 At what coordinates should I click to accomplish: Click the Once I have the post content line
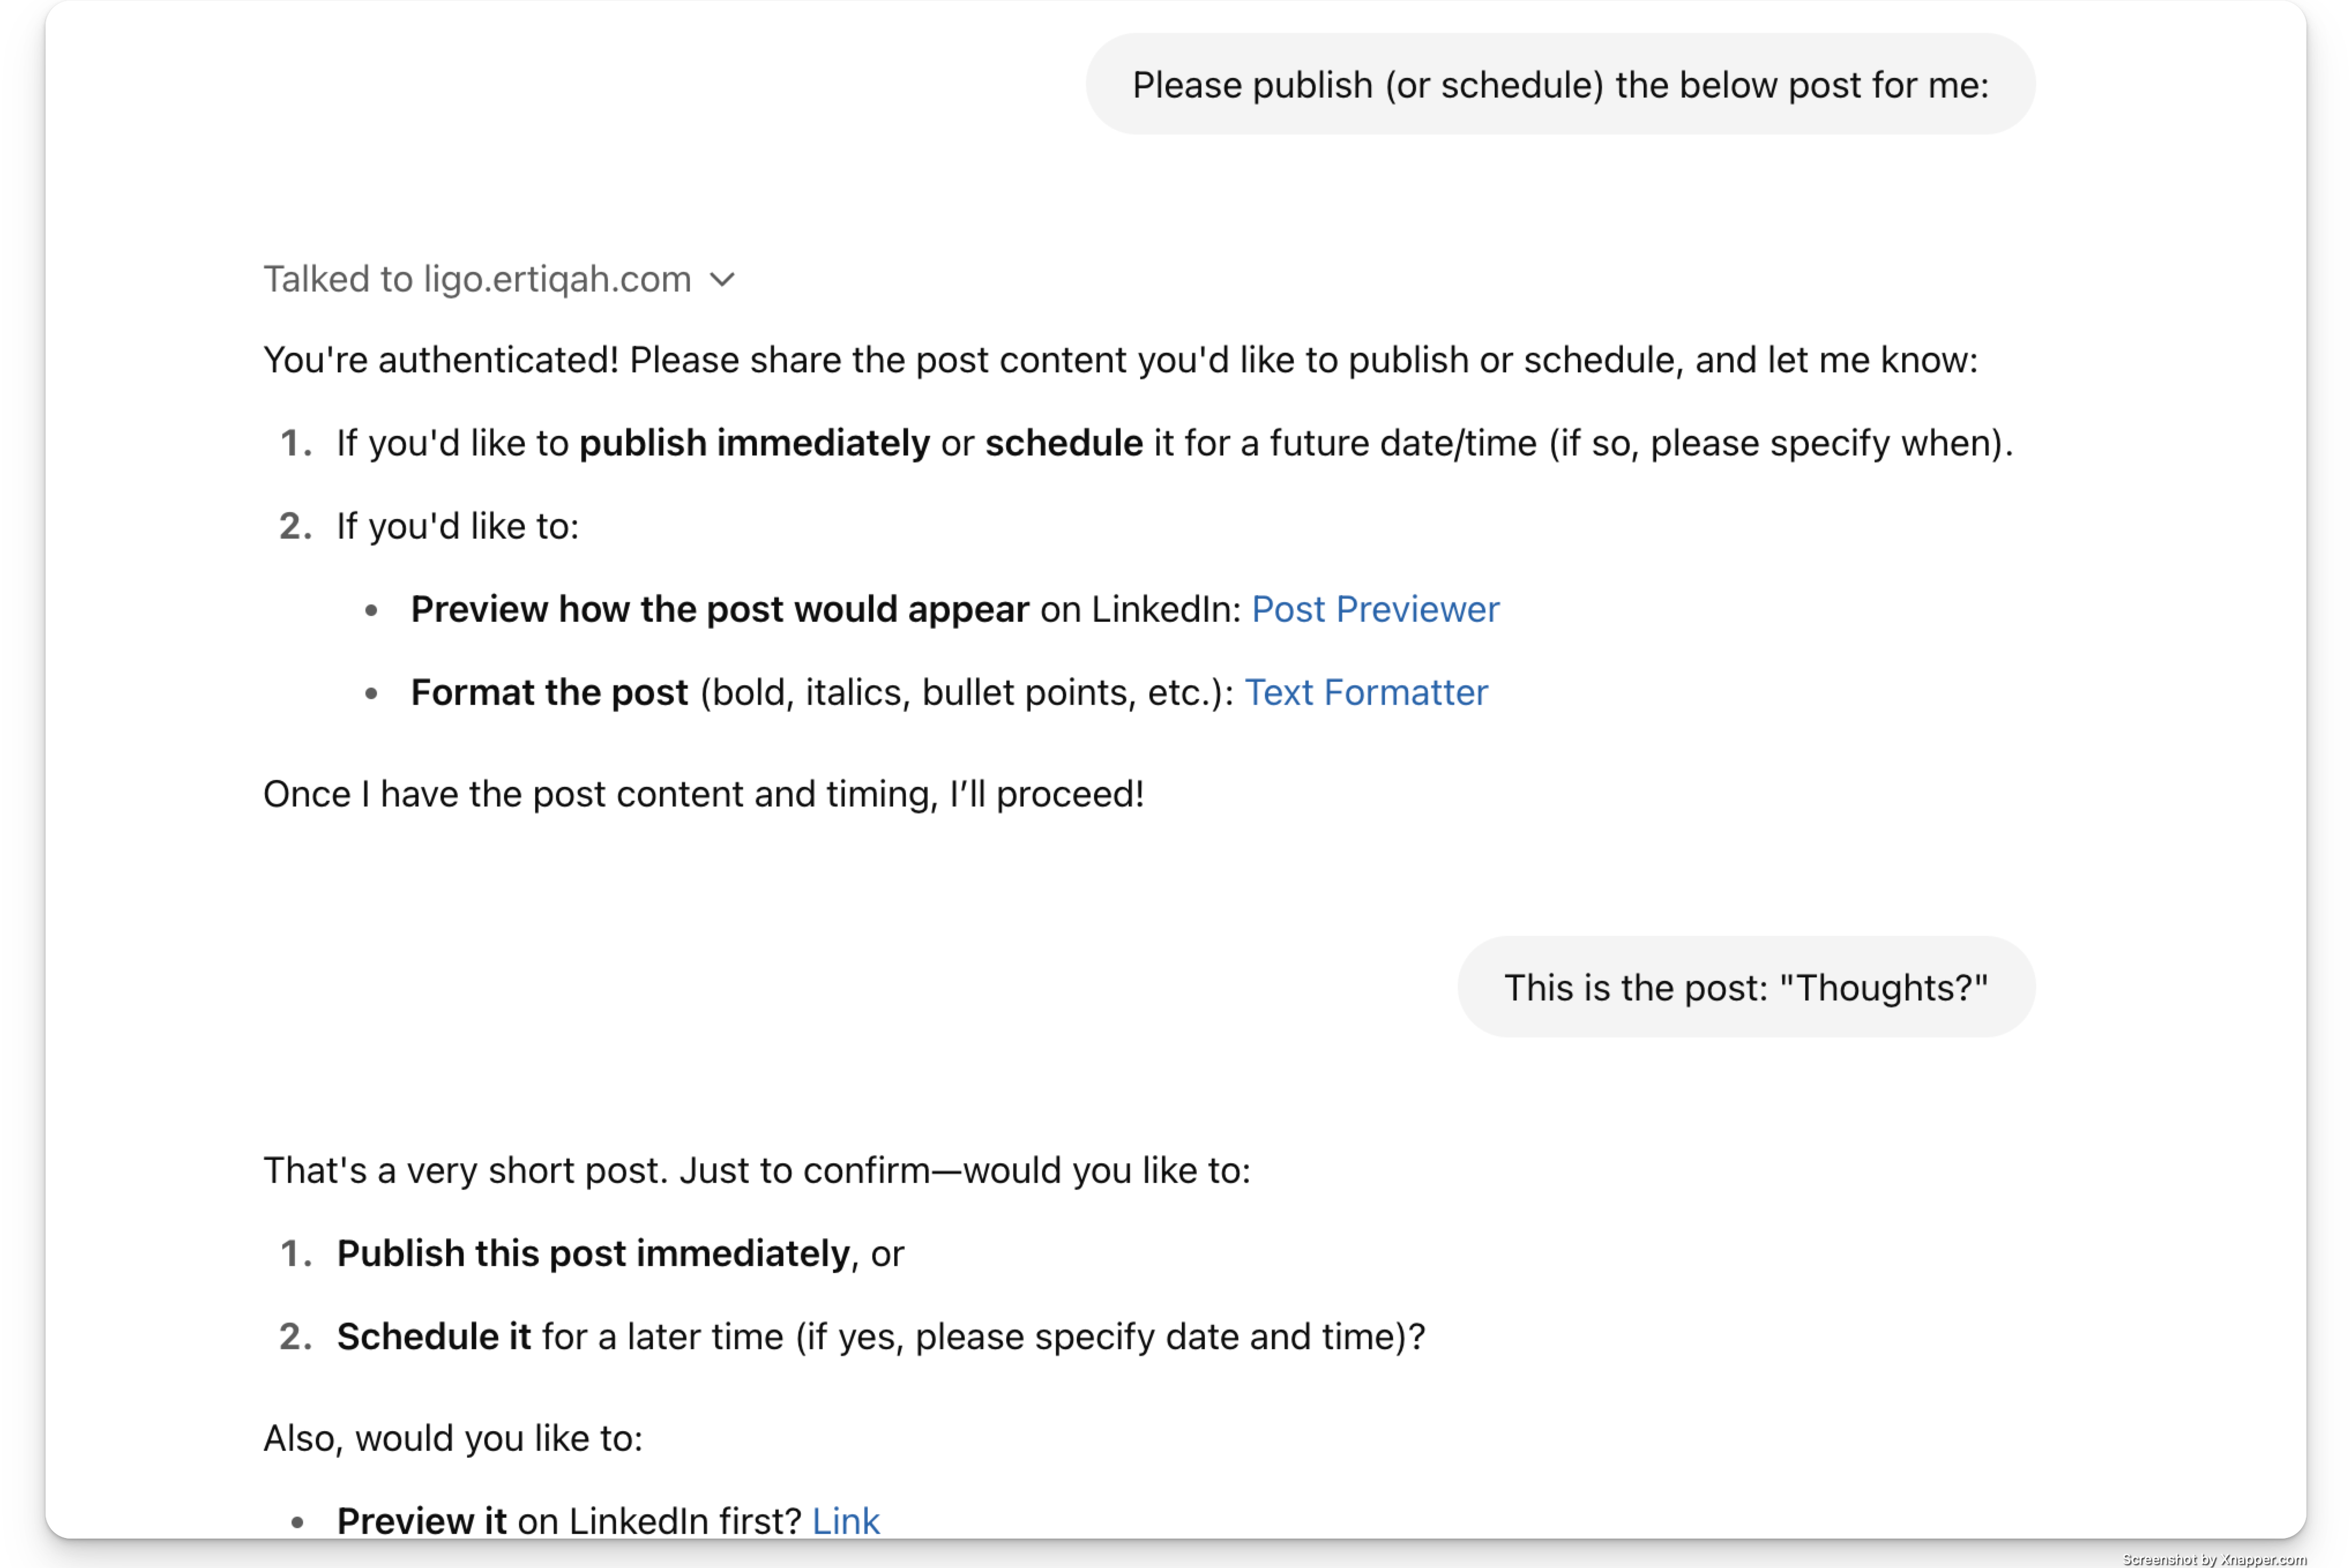pyautogui.click(x=703, y=794)
